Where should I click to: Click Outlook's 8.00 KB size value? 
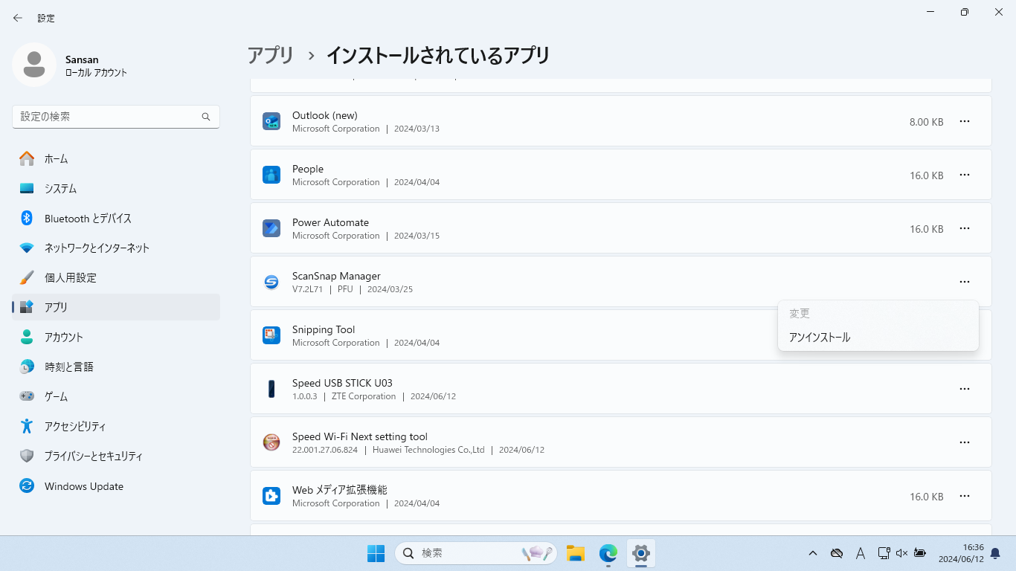(926, 122)
